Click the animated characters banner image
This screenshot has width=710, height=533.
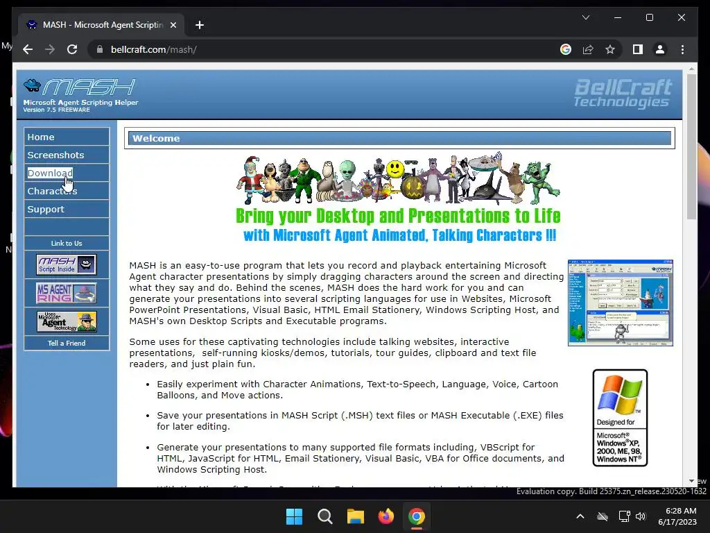tap(399, 180)
